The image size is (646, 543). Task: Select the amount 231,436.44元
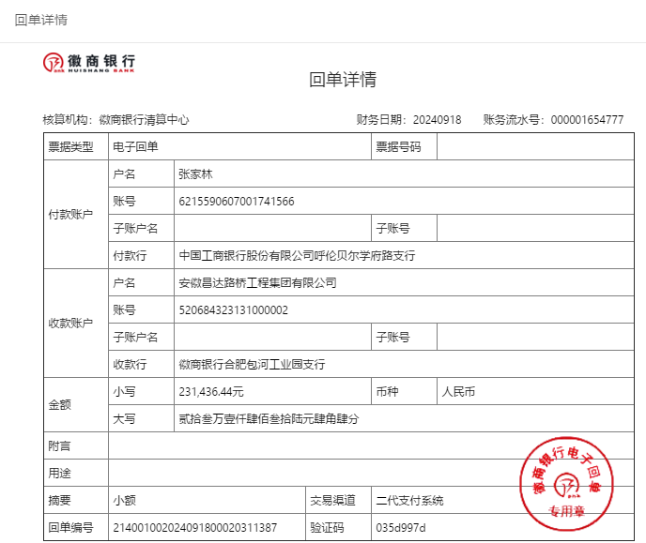point(211,391)
